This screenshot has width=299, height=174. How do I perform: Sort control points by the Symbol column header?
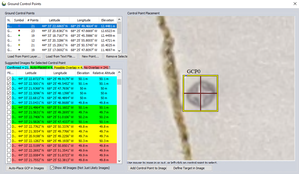[19, 20]
